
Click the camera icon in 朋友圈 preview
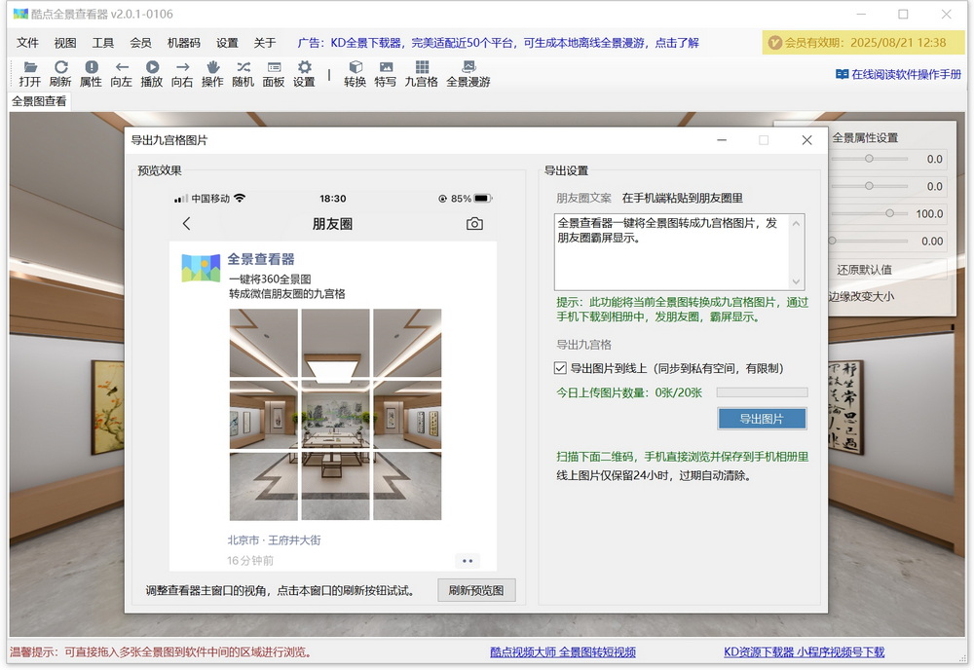[474, 224]
